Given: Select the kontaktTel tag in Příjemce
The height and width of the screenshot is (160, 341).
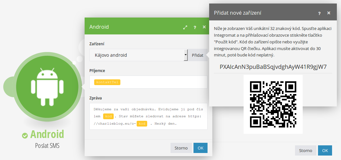Looking at the screenshot, I should click(107, 82).
